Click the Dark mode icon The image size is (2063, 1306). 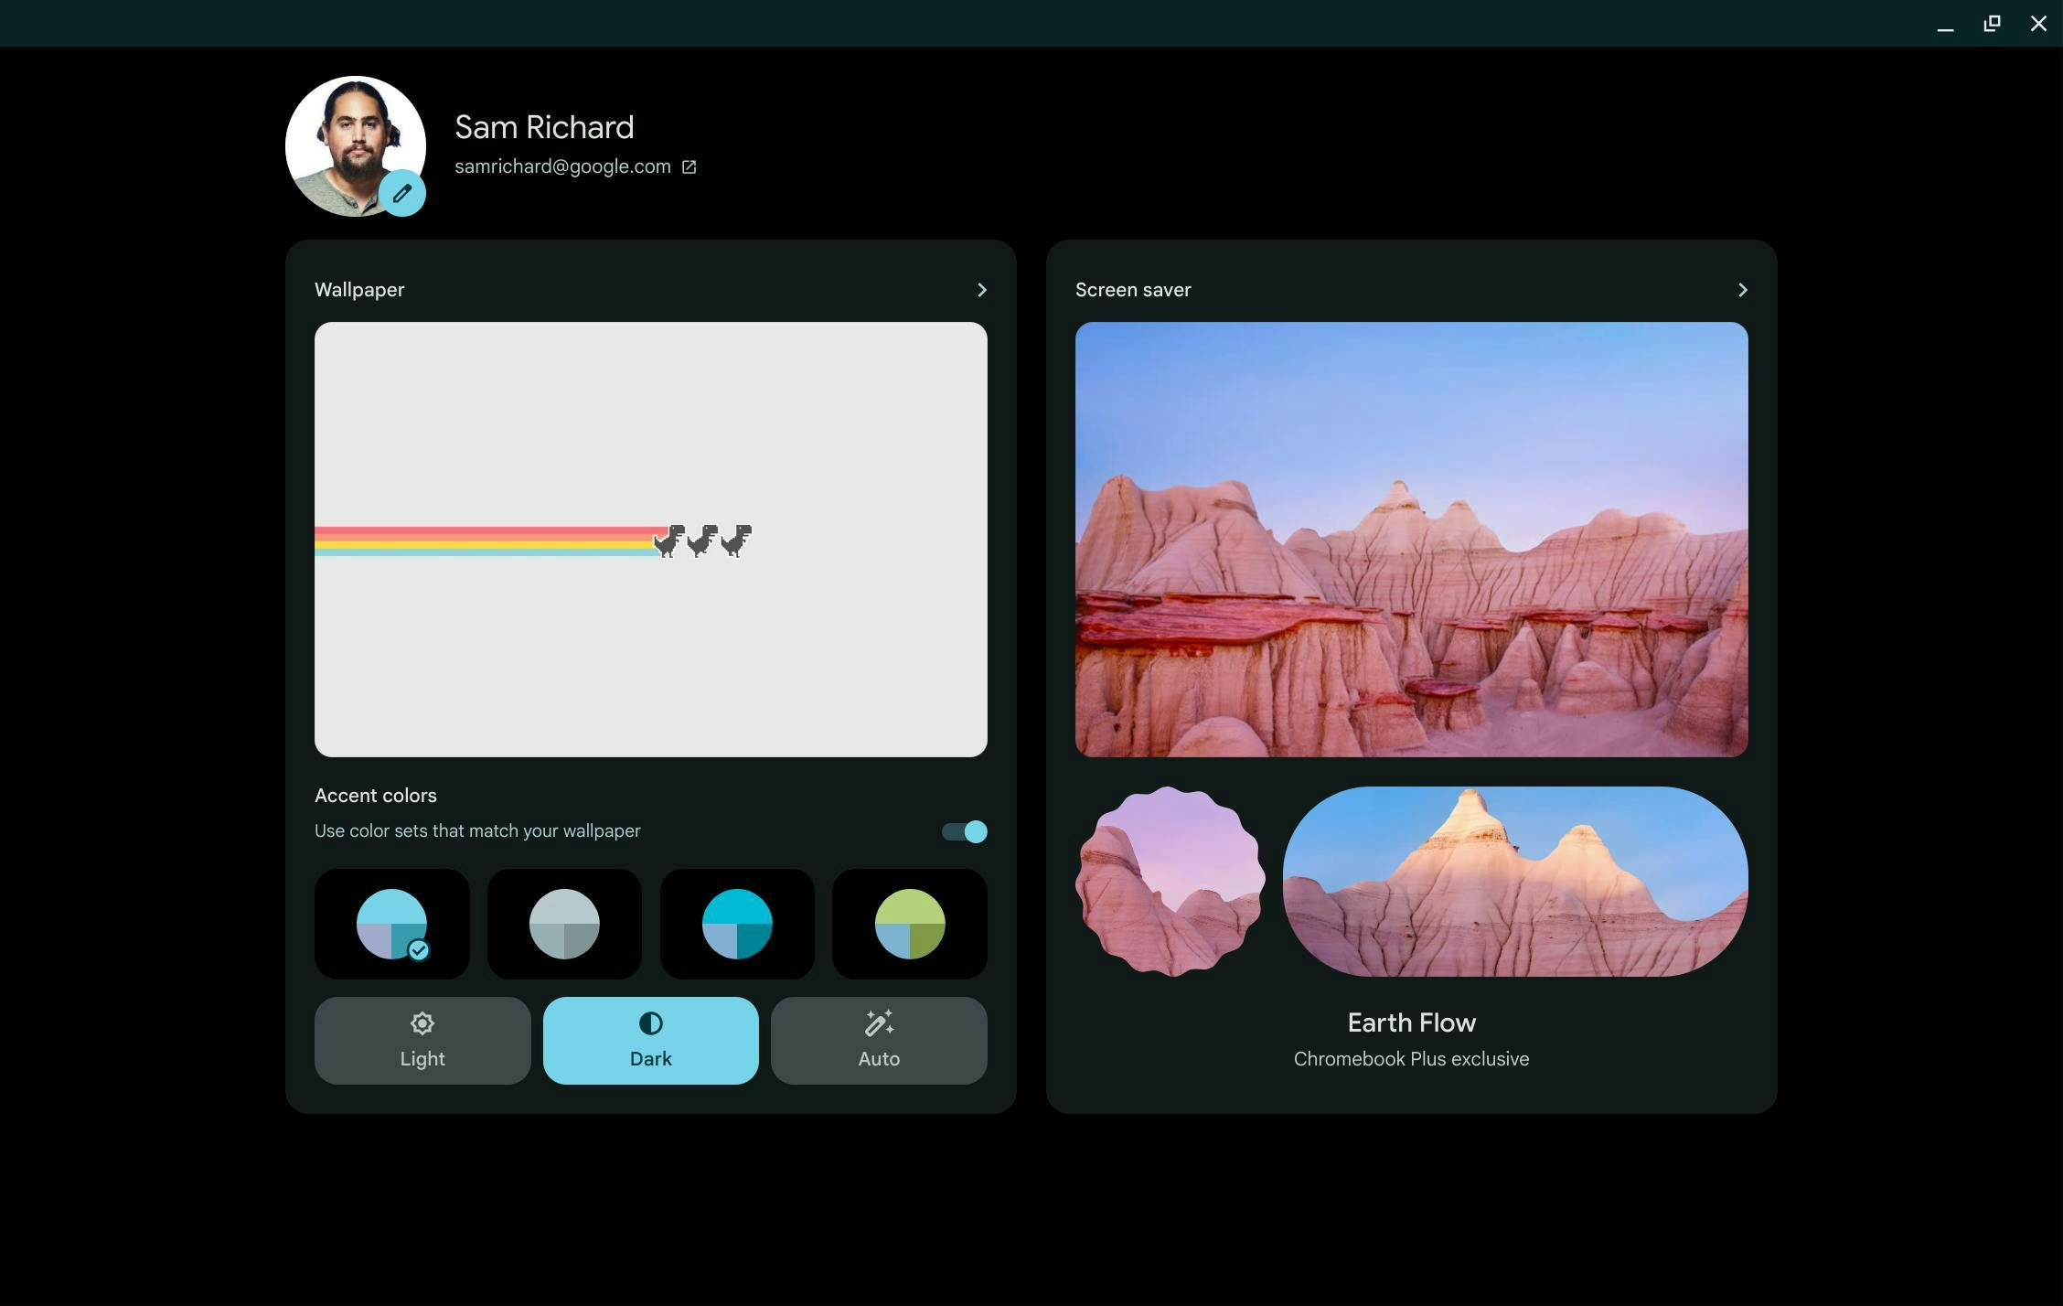[x=649, y=1023]
